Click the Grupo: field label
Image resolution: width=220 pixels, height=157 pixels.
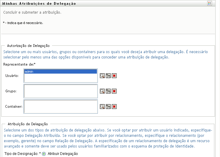click(11, 91)
